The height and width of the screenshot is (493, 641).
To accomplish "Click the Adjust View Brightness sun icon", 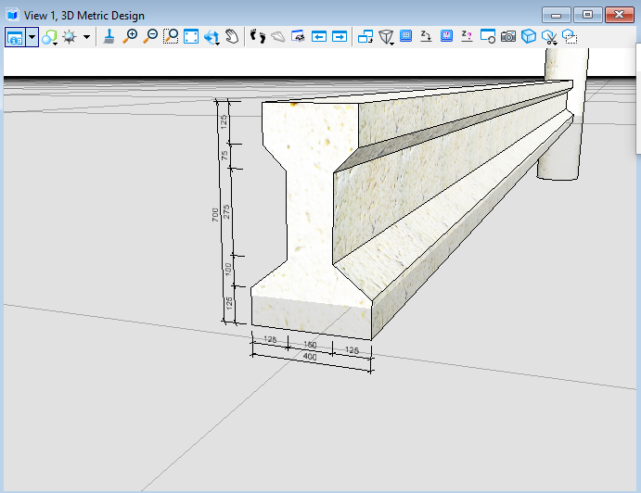I will pyautogui.click(x=70, y=37).
